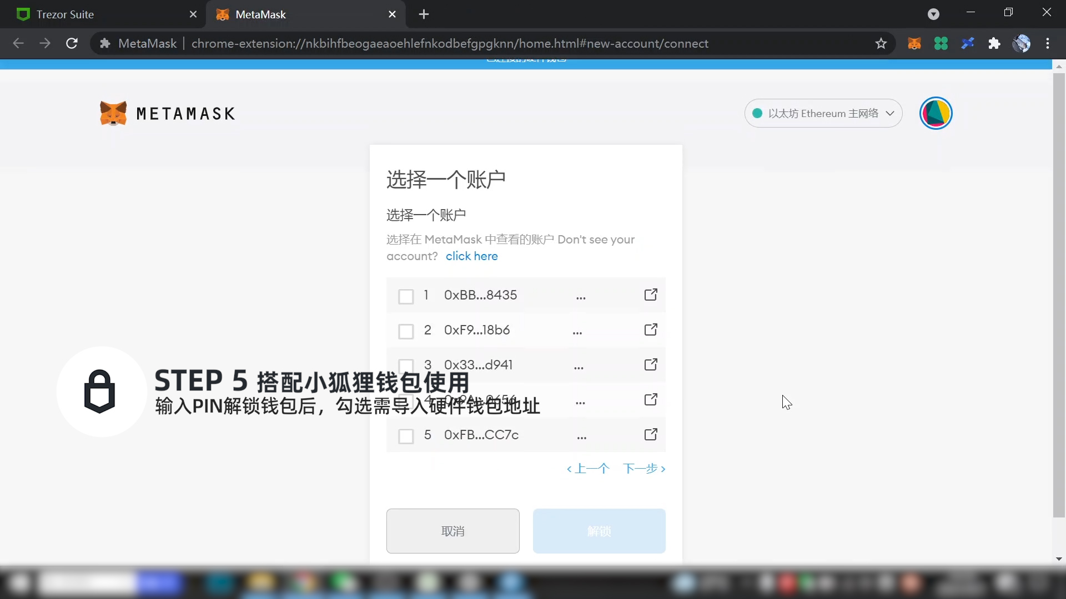
Task: Close the Trezor Suite tab
Action: coord(193,14)
